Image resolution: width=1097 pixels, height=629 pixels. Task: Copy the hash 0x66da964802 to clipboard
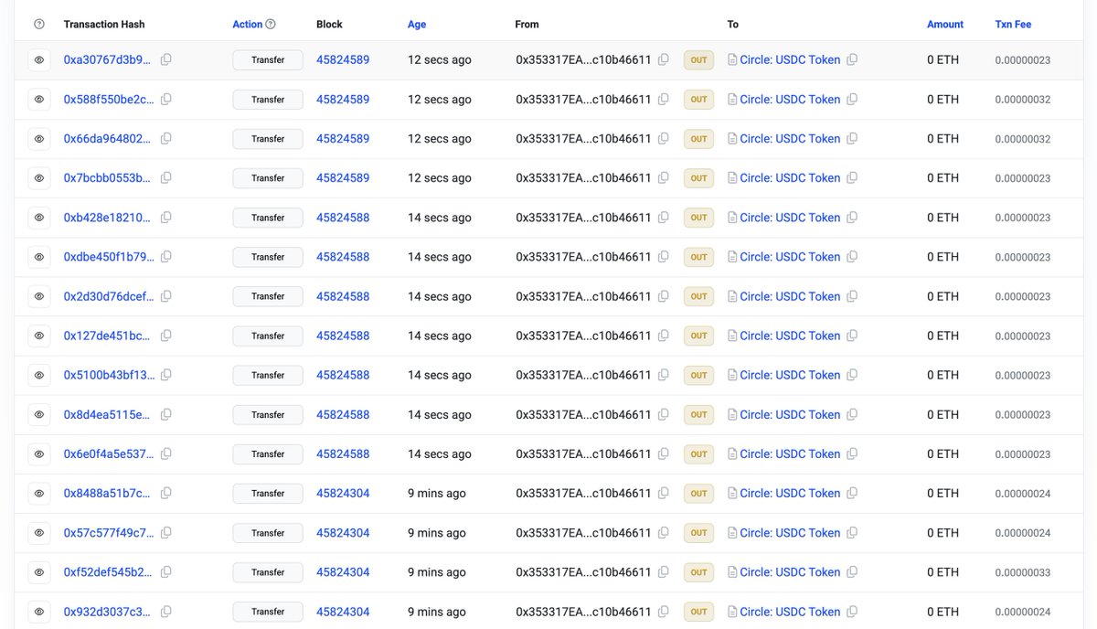coord(165,138)
